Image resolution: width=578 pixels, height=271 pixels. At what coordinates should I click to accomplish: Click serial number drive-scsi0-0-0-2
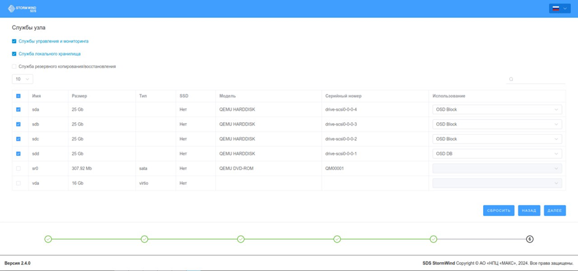pyautogui.click(x=341, y=139)
